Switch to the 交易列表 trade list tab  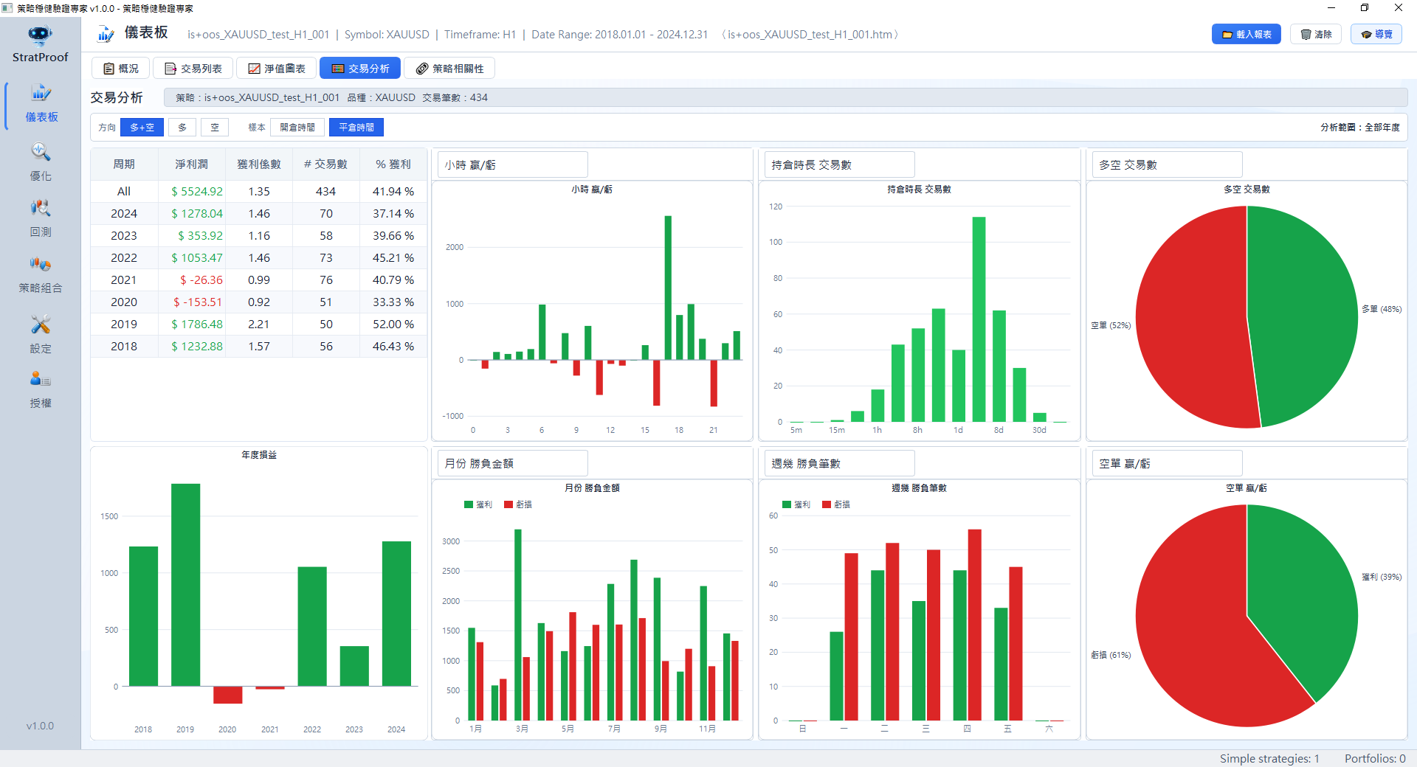point(193,69)
